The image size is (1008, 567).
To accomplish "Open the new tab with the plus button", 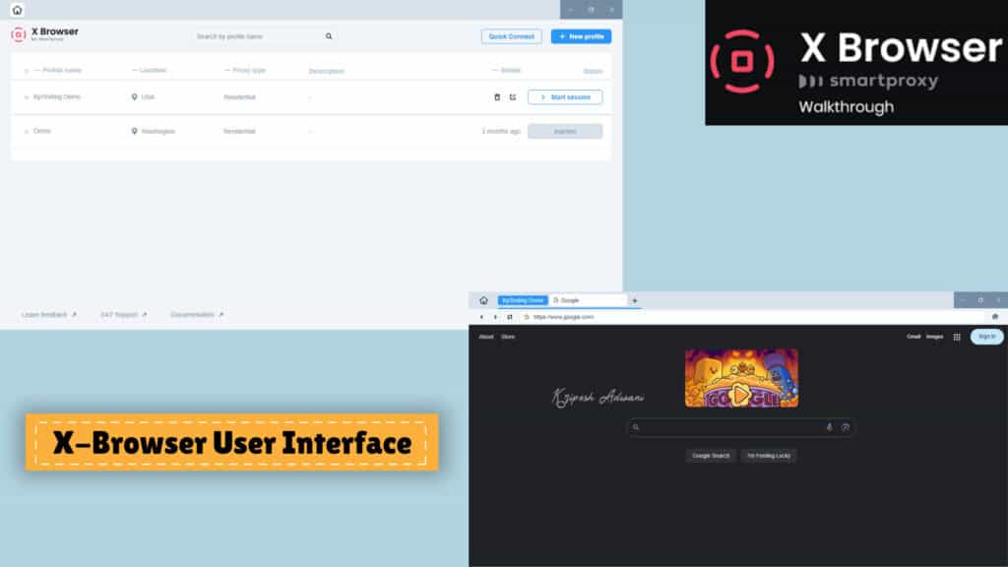I will (635, 300).
